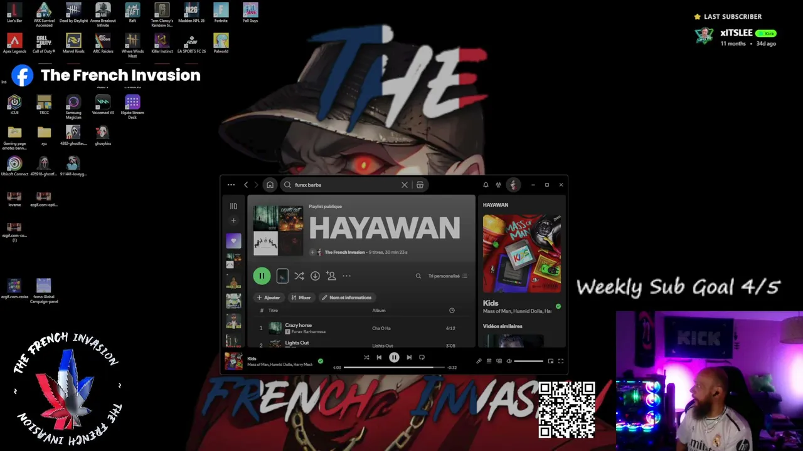The height and width of the screenshot is (451, 803).
Task: Open Spotify notifications bell
Action: pyautogui.click(x=486, y=185)
